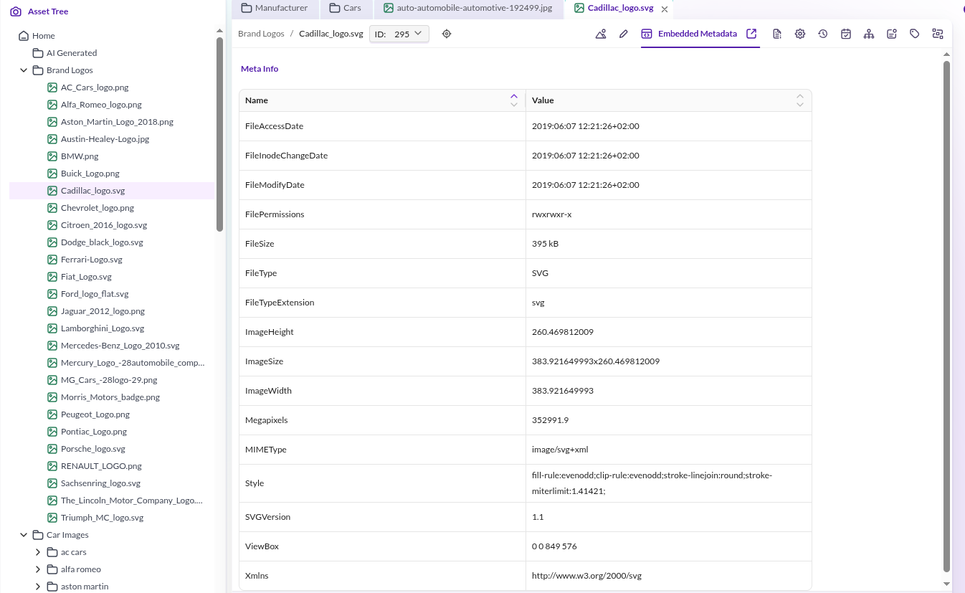Open Ford_logo_flat.svg in the tree
The image size is (965, 593).
95,294
